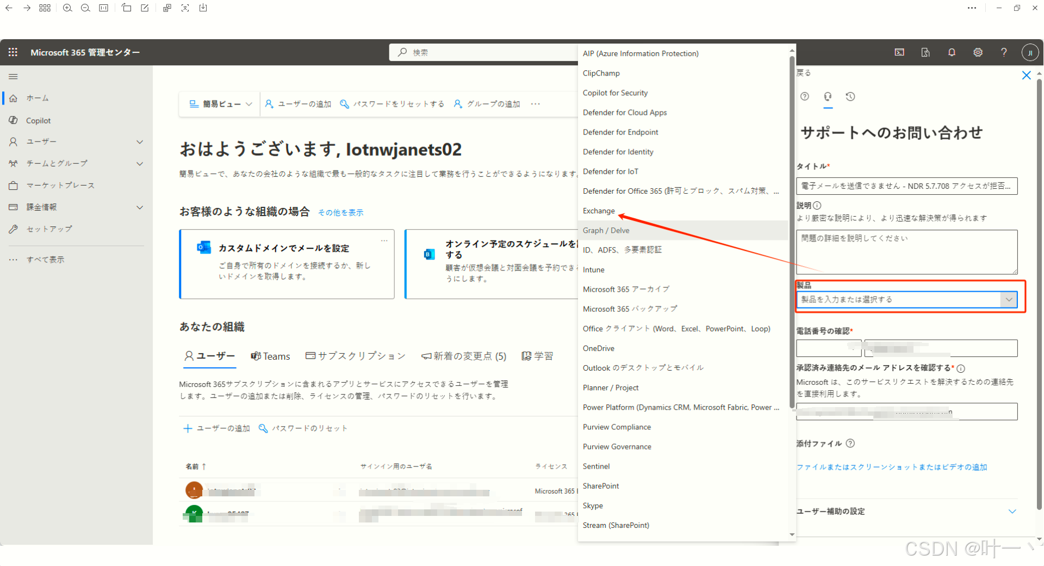
Task: Open the Simple view dropdown
Action: 221,104
